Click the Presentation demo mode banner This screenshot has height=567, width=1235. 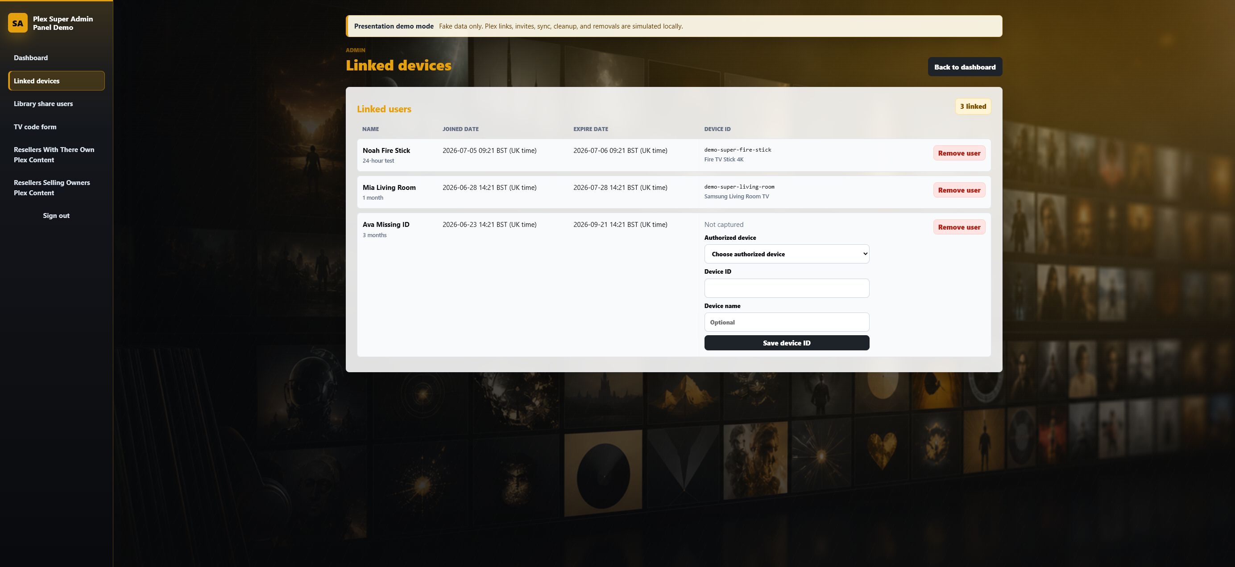click(x=674, y=26)
